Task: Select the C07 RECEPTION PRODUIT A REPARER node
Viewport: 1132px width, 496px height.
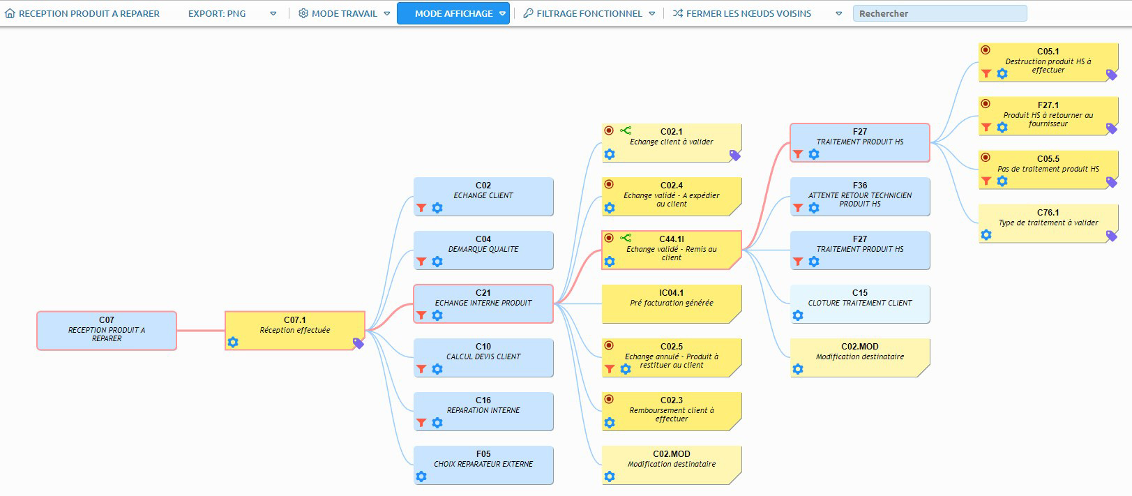Action: point(107,331)
